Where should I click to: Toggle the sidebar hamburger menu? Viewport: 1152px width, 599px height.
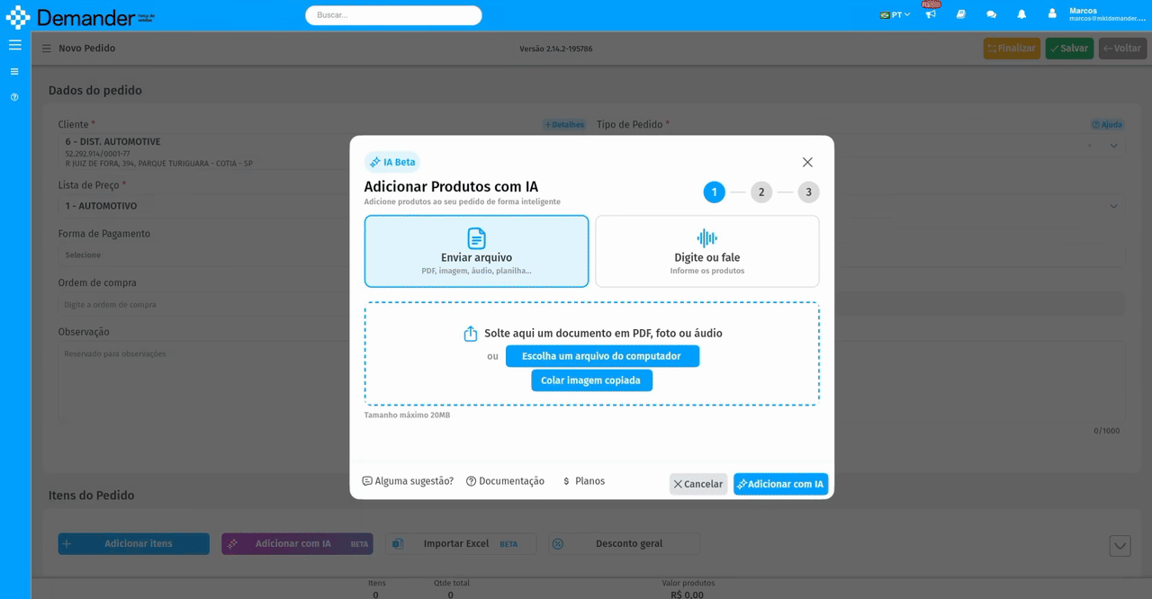[x=14, y=44]
